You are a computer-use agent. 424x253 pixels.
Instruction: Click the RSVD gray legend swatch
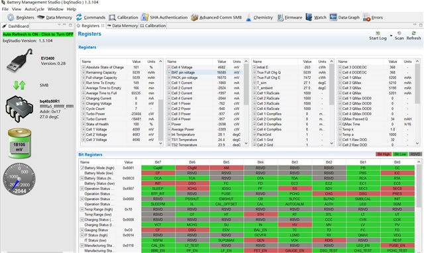(x=415, y=154)
